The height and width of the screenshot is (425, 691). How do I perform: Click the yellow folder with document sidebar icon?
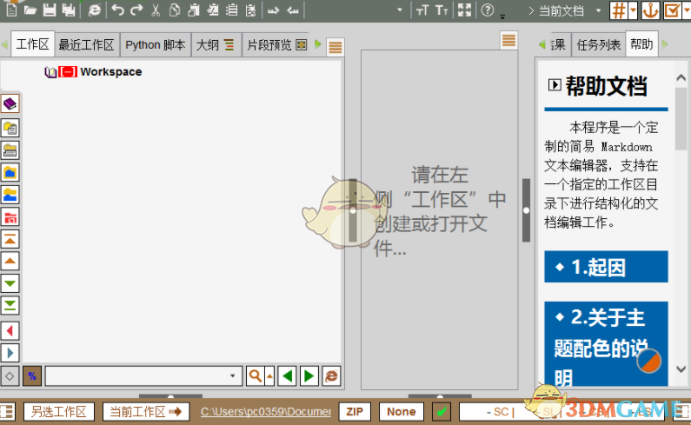(10, 129)
